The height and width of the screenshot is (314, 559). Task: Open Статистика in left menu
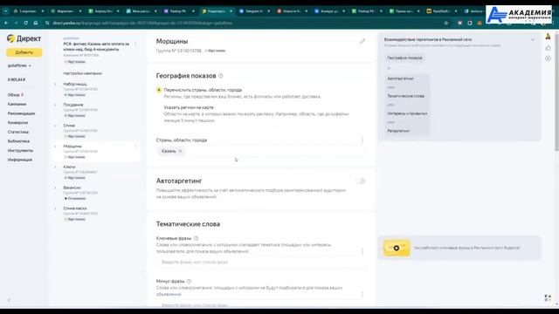click(18, 132)
